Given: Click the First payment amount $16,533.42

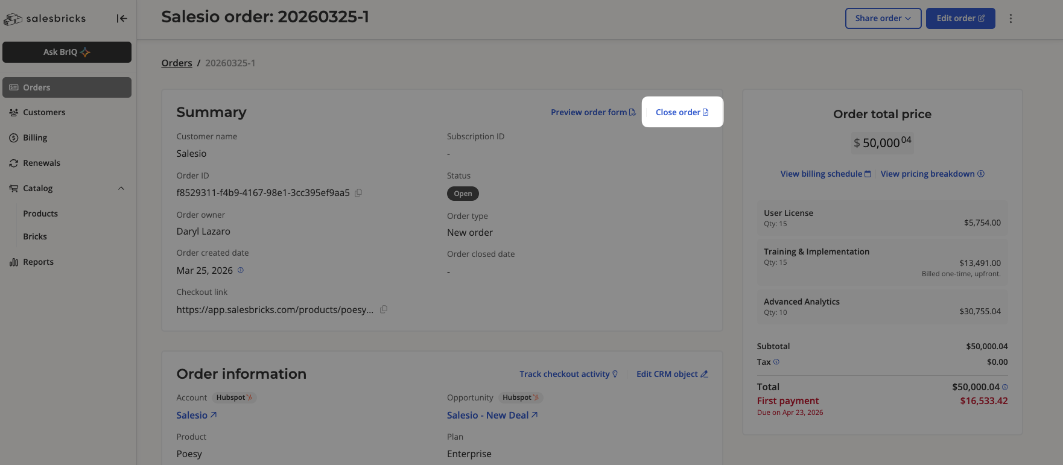Looking at the screenshot, I should tap(984, 400).
